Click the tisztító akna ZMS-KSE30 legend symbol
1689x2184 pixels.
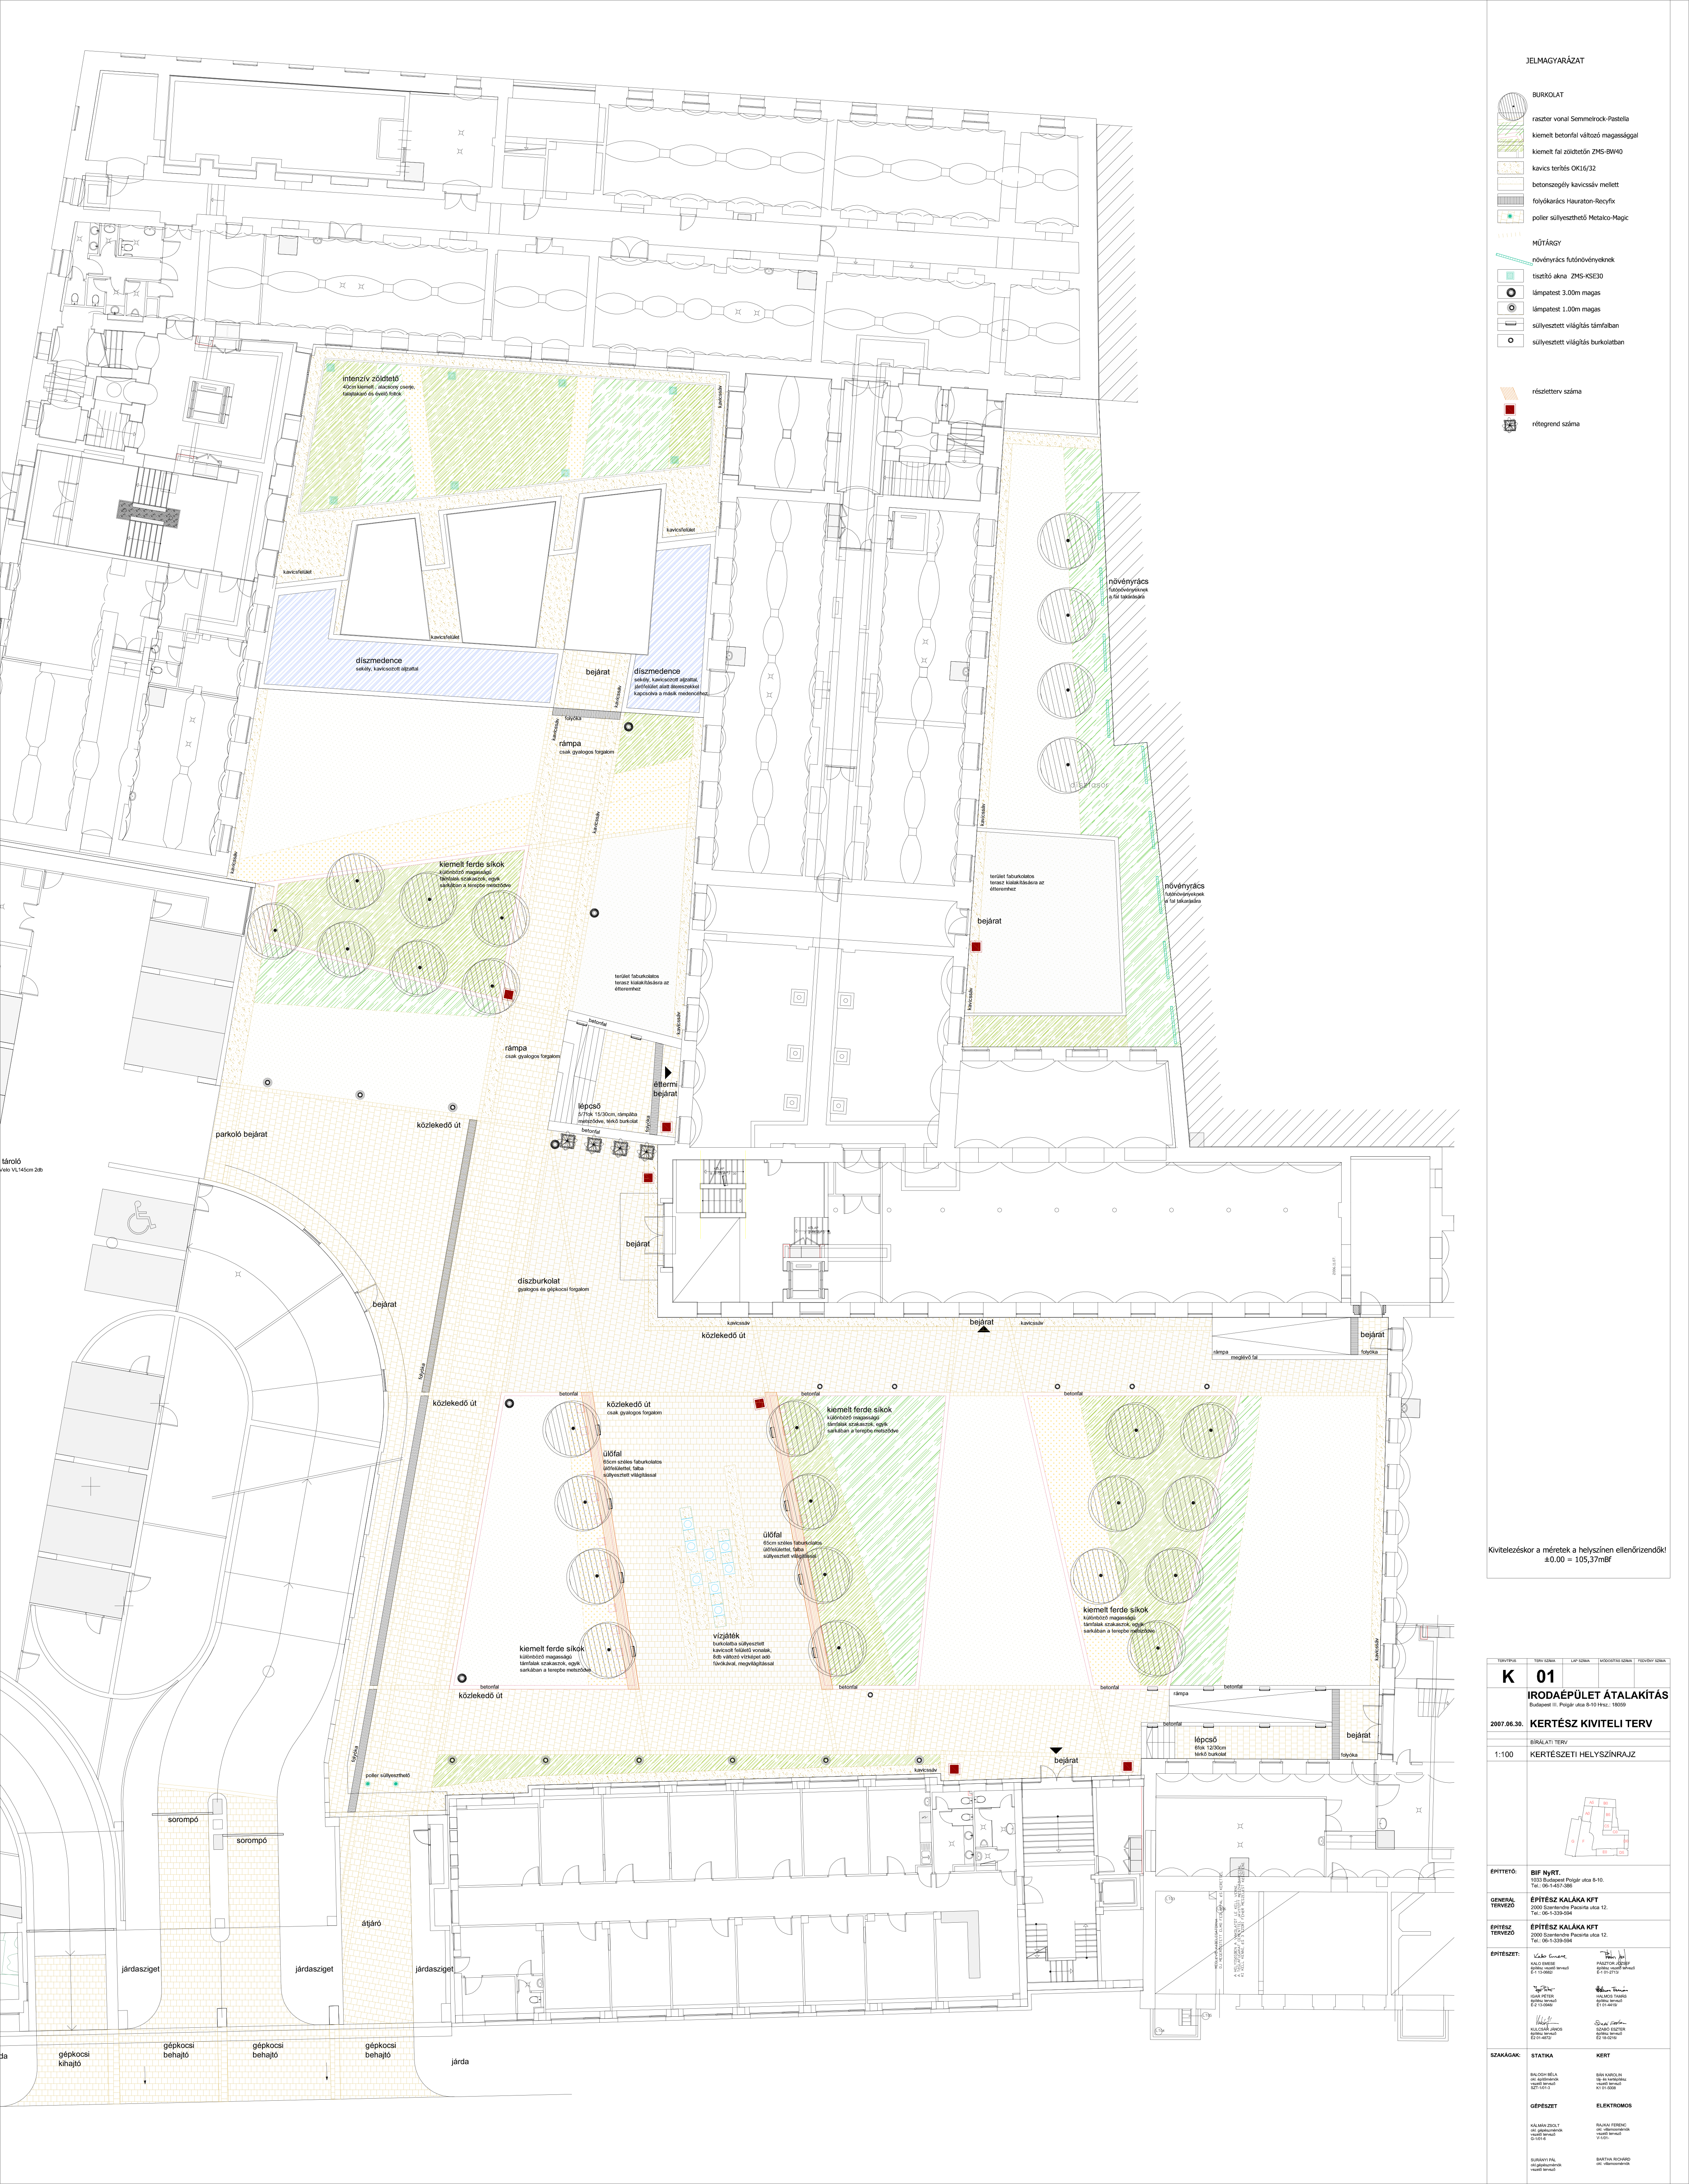tap(1510, 276)
